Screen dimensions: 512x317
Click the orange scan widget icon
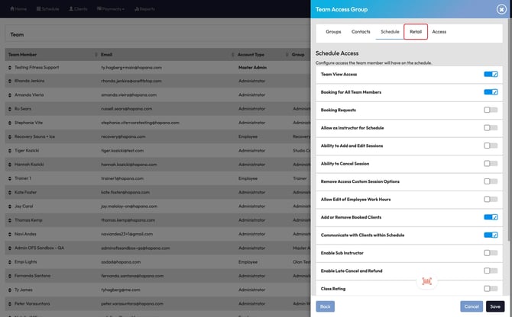click(x=426, y=280)
